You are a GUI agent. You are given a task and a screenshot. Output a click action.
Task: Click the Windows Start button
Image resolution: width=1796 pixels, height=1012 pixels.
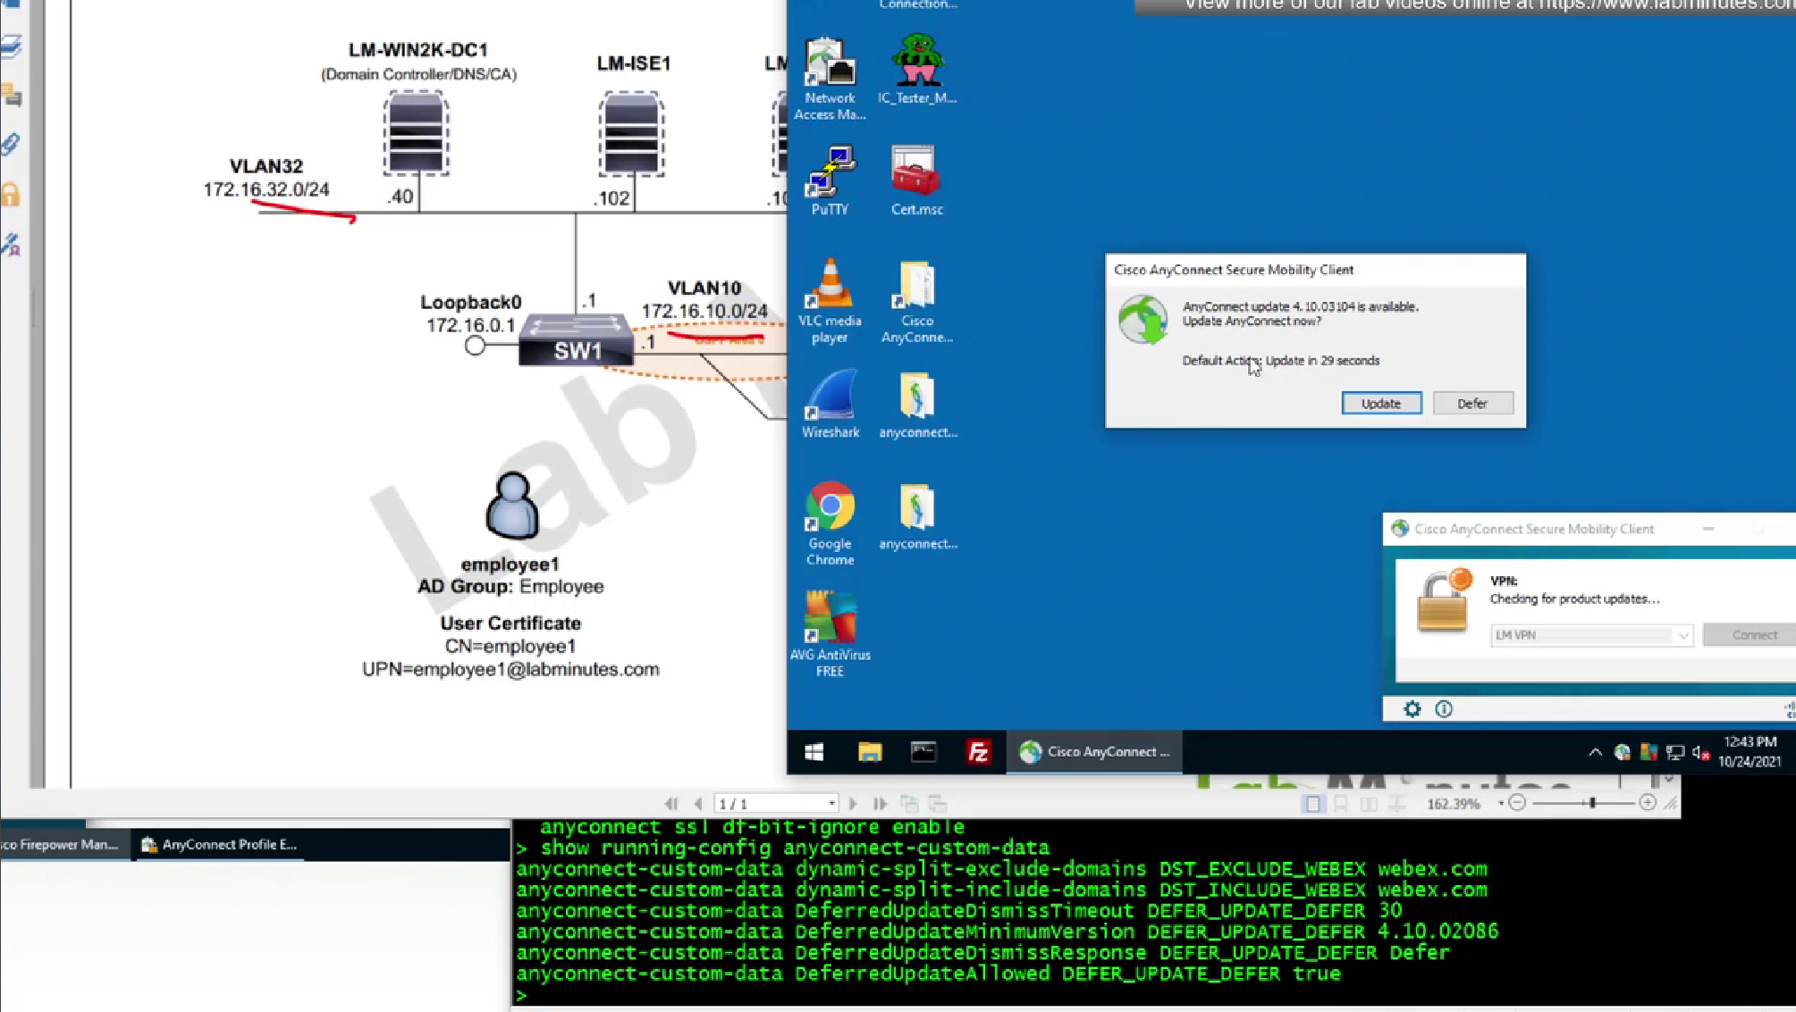point(814,752)
